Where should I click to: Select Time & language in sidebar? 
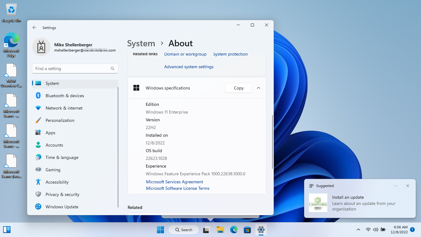62,157
